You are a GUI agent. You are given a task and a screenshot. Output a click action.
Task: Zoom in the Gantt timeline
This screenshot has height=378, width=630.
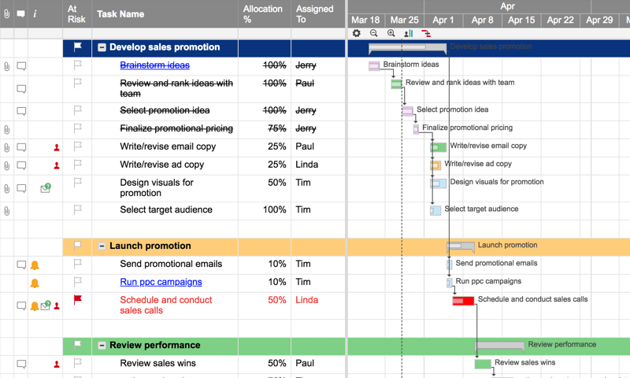click(391, 34)
